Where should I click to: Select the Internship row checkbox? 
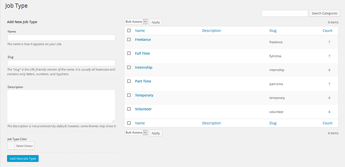[129, 67]
